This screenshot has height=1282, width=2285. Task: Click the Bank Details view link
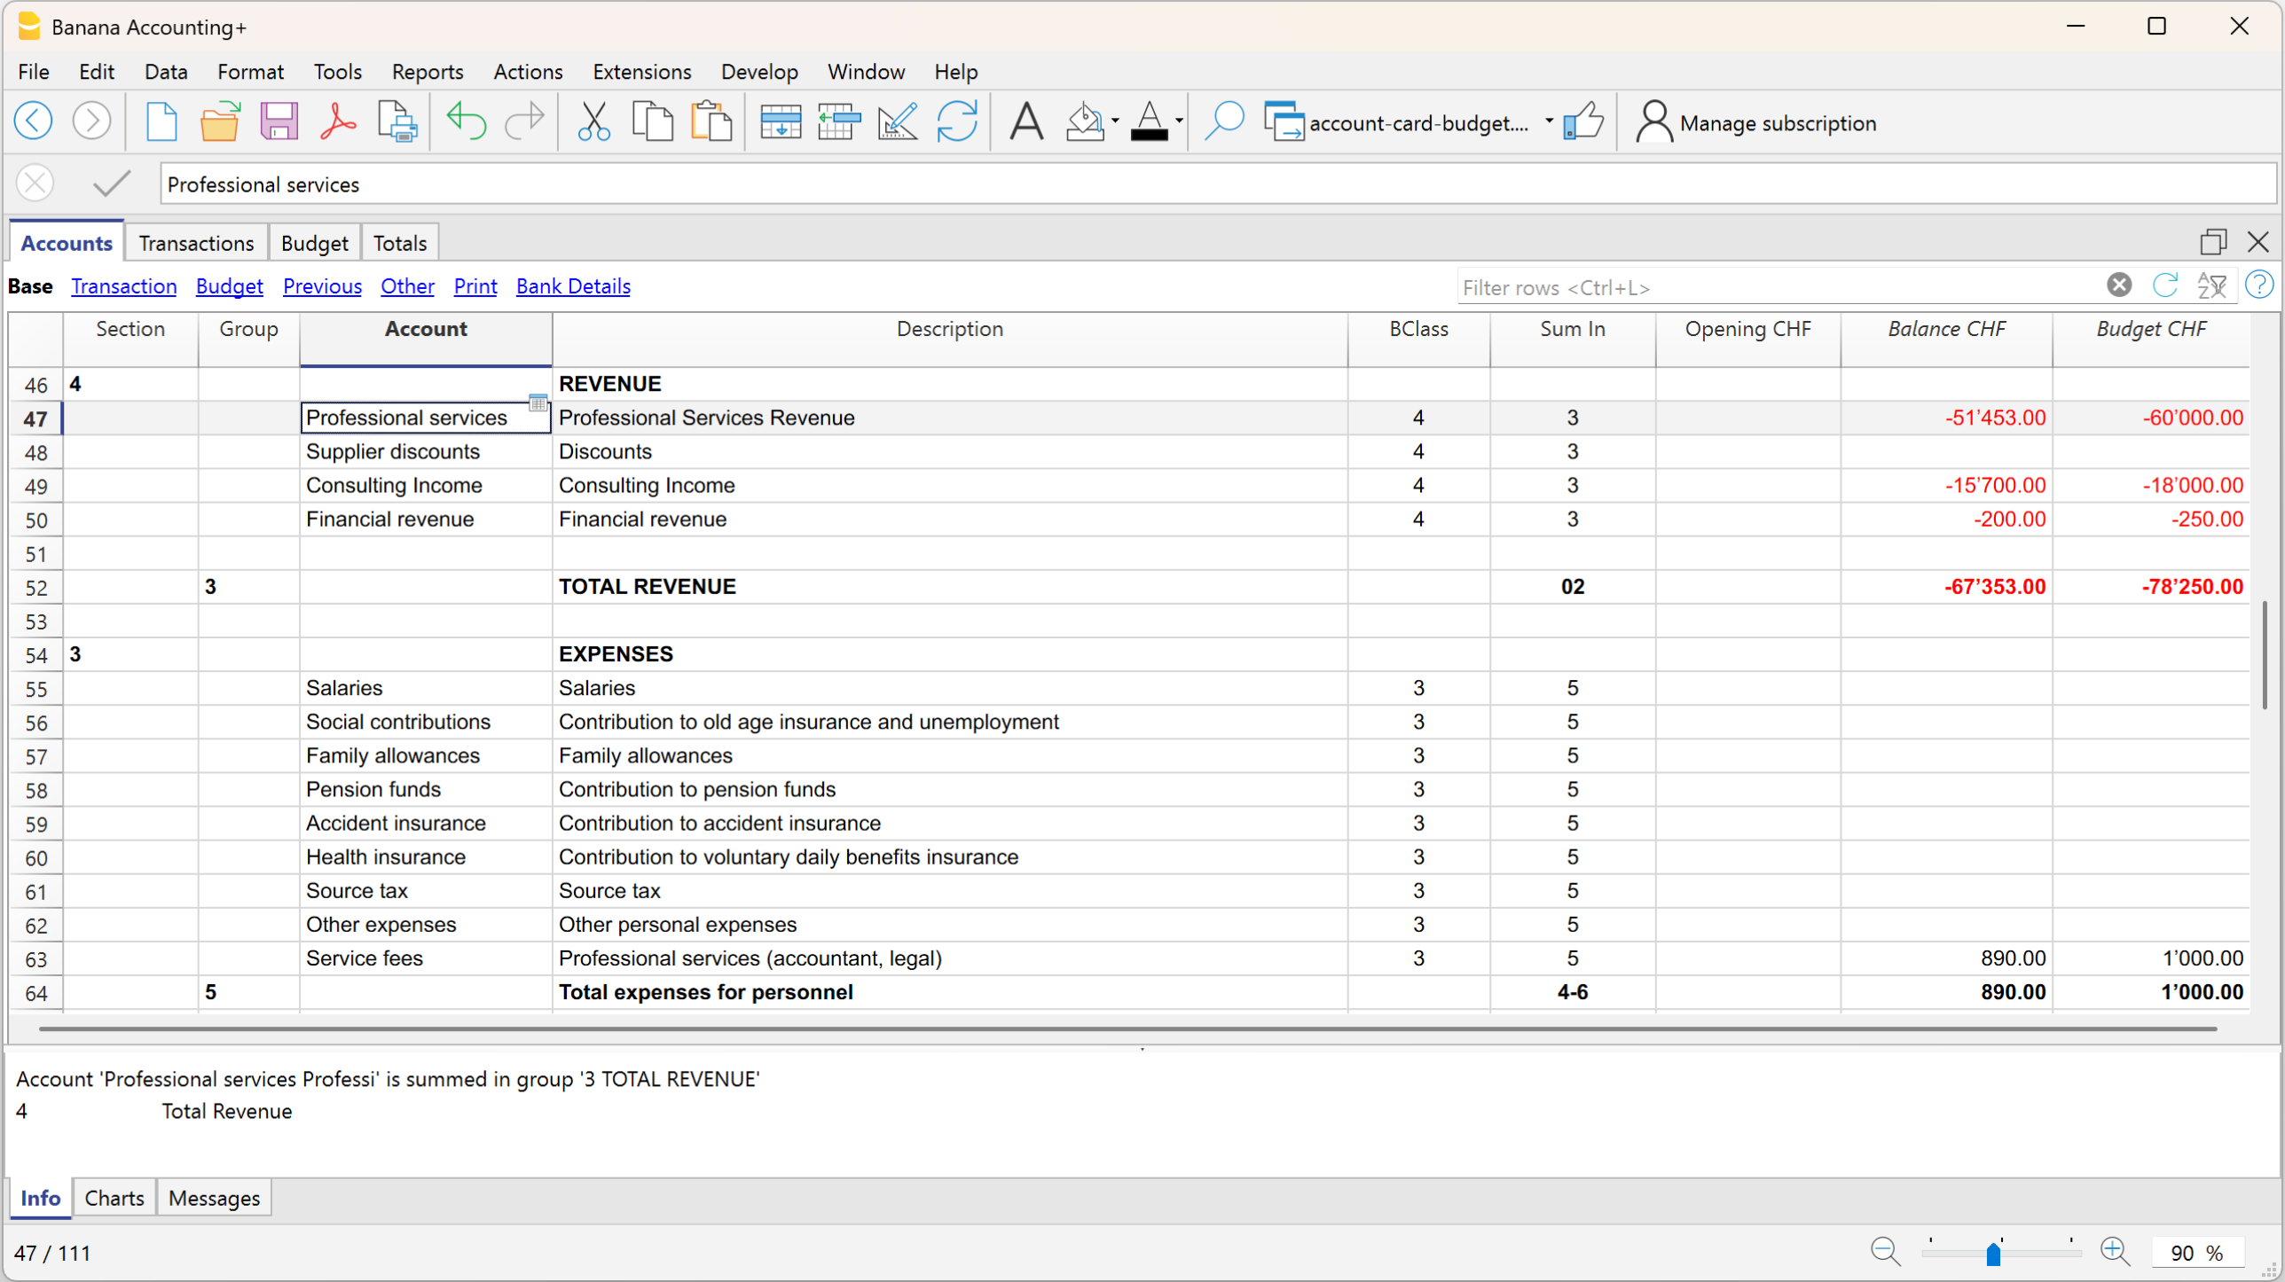[x=573, y=286]
